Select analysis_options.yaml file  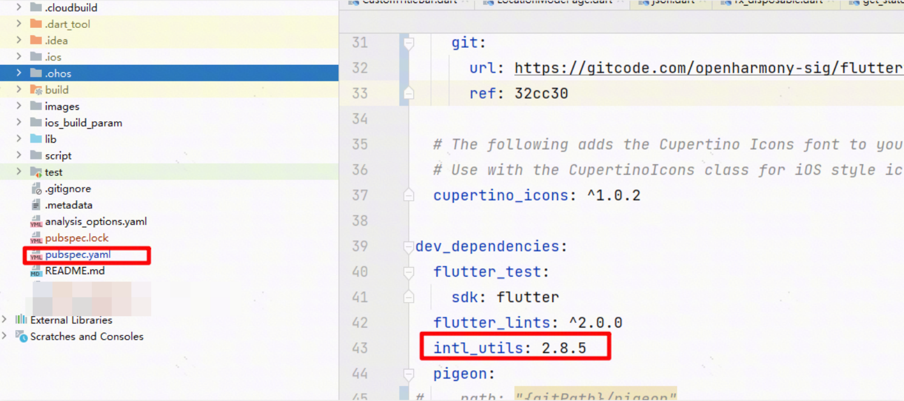click(95, 221)
